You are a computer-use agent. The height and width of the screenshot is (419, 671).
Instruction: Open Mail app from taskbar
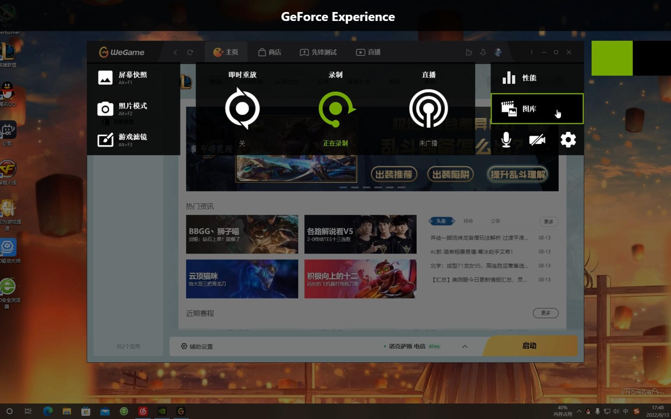[x=105, y=411]
